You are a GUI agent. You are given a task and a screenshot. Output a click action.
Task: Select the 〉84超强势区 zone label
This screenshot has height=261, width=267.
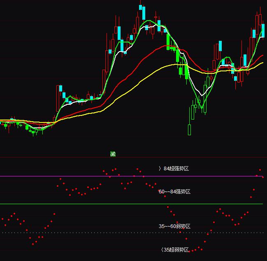click(174, 169)
